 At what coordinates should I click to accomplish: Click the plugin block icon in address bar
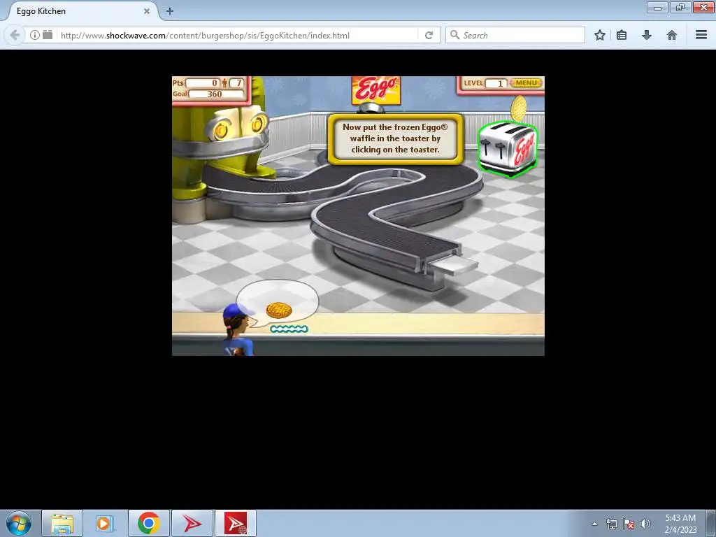tap(48, 35)
